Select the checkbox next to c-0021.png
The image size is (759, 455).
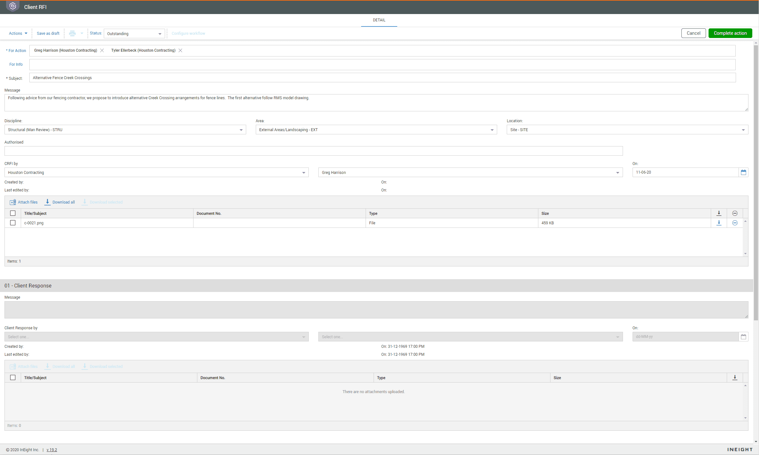click(13, 223)
